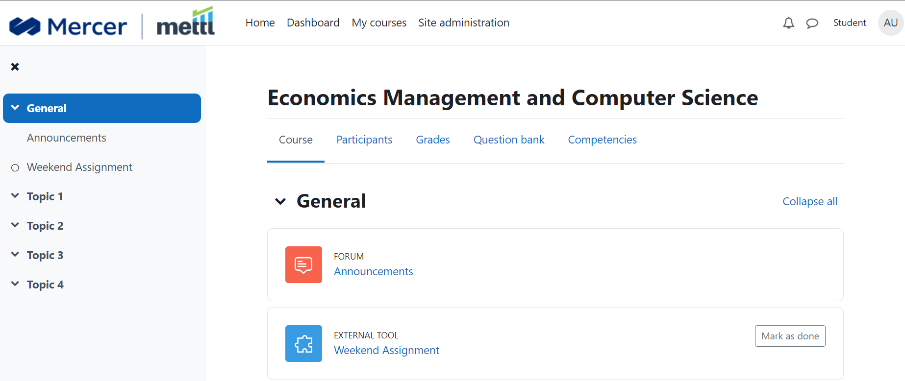Close the course index drawer
Viewport: 905px width, 381px height.
click(15, 67)
